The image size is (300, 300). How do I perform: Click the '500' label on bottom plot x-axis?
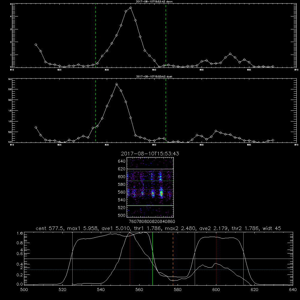pos(24,290)
